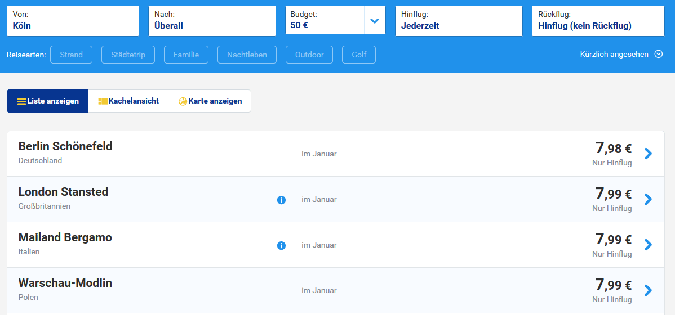The width and height of the screenshot is (675, 315).
Task: Click info icon in London Stansted row
Action: click(x=281, y=200)
